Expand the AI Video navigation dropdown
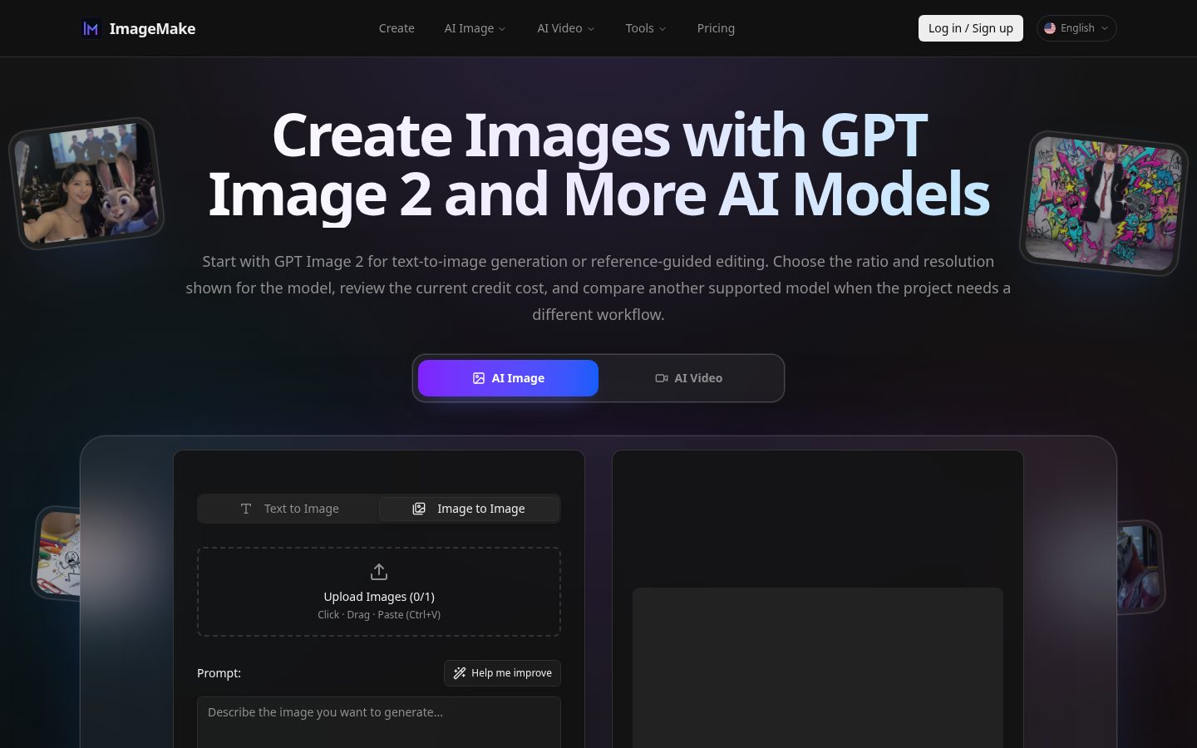 click(x=565, y=28)
